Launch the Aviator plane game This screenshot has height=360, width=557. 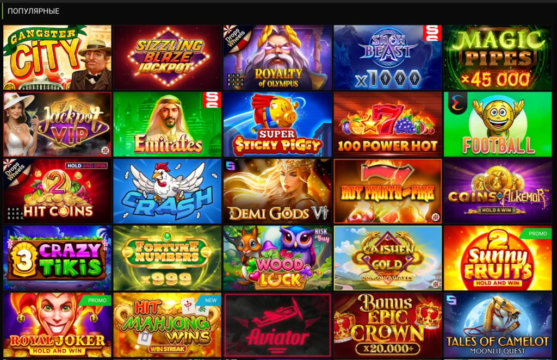(x=277, y=325)
